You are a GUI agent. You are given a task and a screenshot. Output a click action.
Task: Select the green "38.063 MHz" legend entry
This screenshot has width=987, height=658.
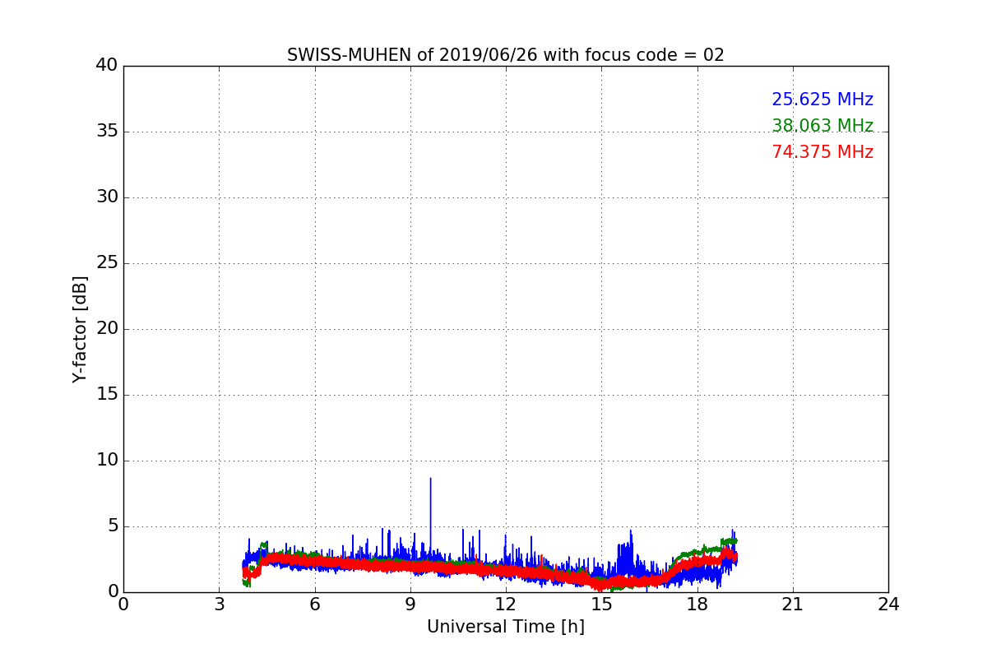[822, 126]
